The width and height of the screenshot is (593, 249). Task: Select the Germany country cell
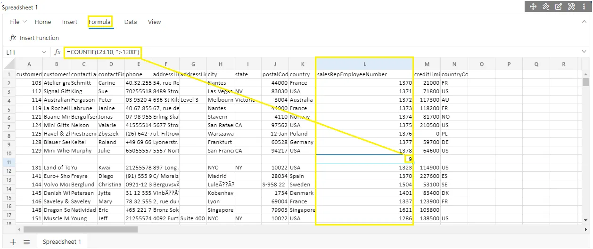coord(302,142)
